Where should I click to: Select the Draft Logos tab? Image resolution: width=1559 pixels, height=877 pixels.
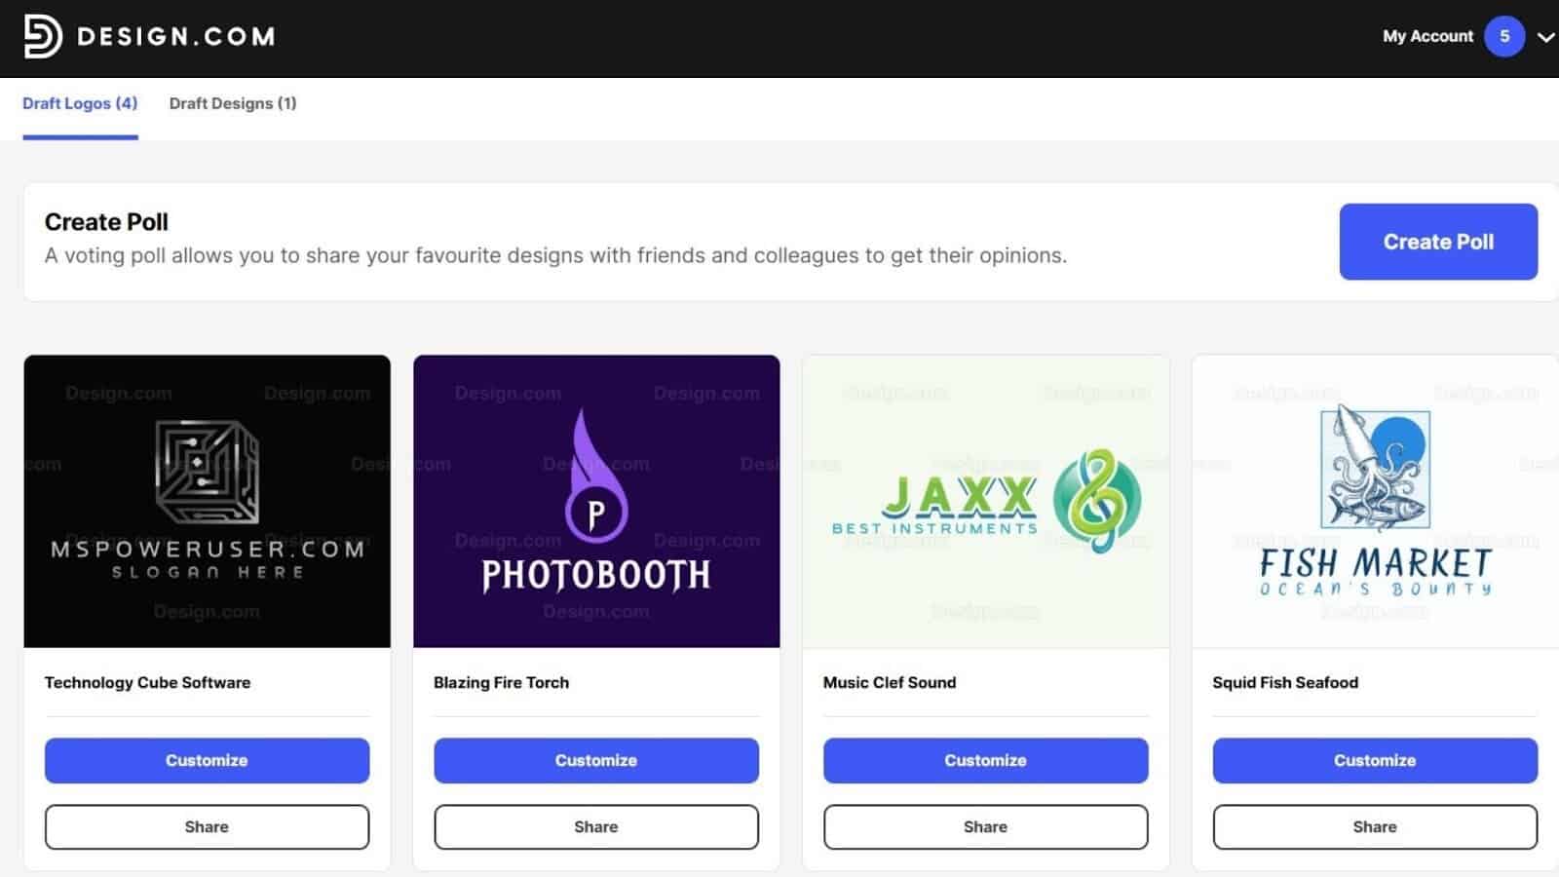pyautogui.click(x=80, y=103)
